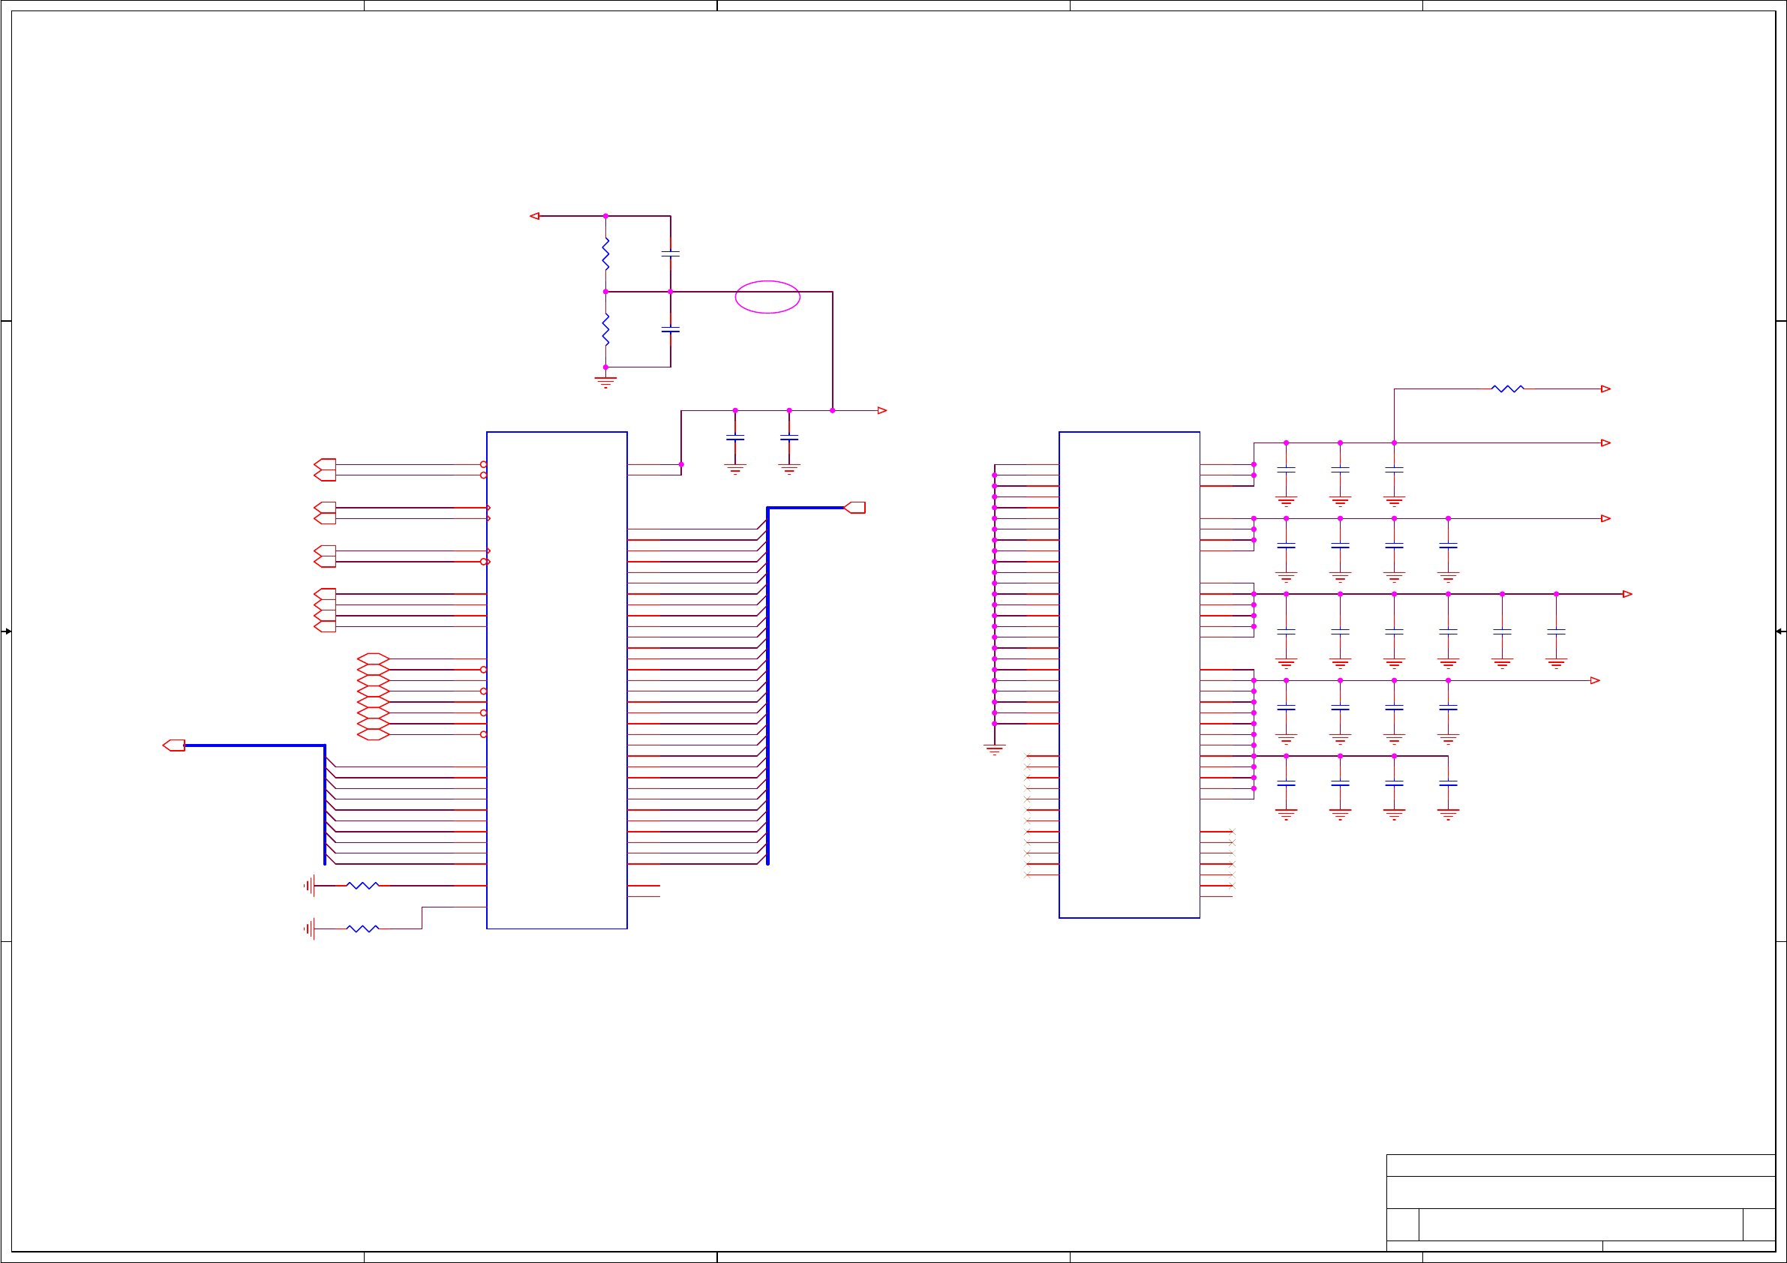Click inside the left blue component rectangle
Viewport: 1787px width, 1263px height.
point(557,679)
